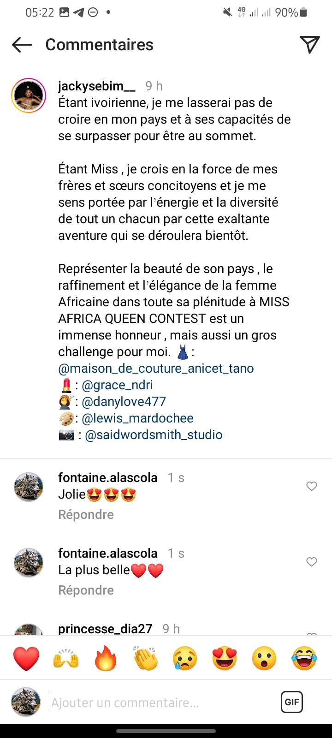Tap Répondre under "La plus belle"
The image size is (332, 738).
(86, 590)
